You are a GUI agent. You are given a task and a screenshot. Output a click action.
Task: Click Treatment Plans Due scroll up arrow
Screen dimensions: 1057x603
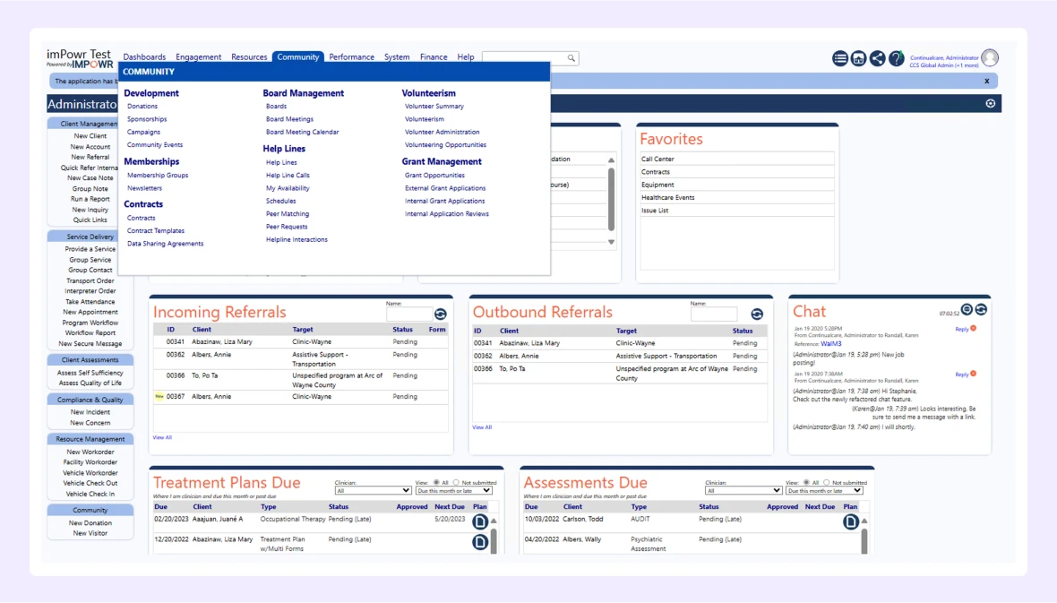494,521
